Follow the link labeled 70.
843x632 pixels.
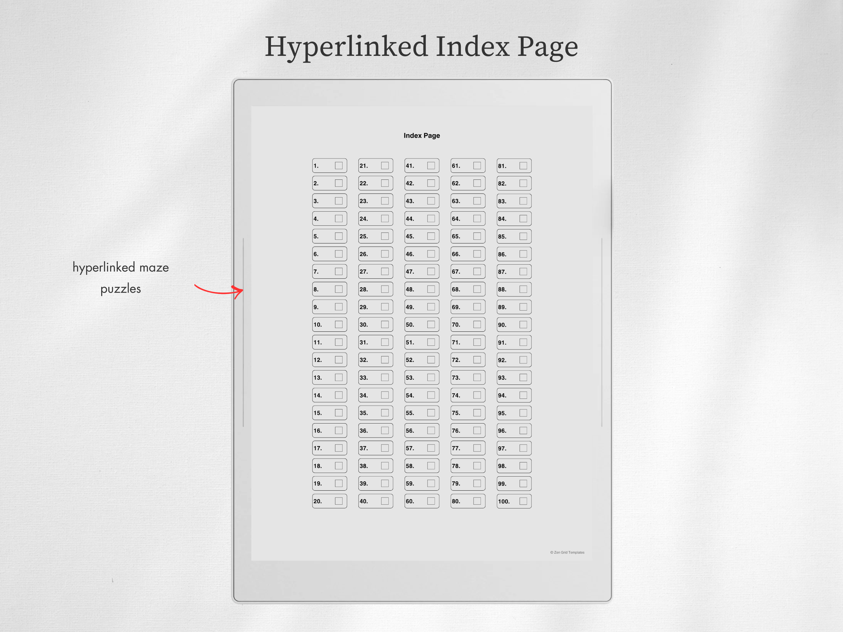click(x=456, y=325)
